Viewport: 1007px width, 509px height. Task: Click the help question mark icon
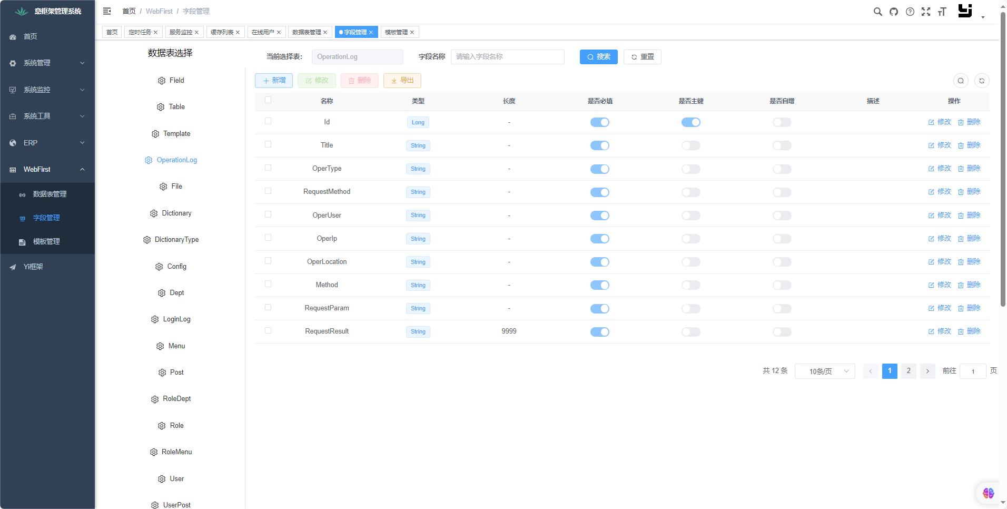click(x=910, y=12)
